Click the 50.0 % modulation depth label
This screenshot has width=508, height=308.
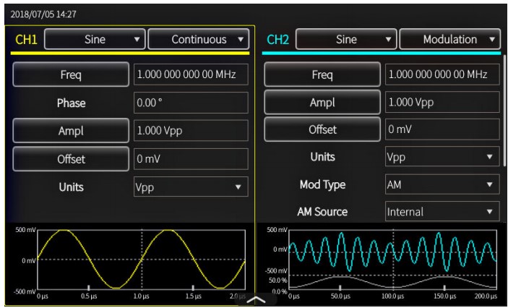(x=278, y=280)
